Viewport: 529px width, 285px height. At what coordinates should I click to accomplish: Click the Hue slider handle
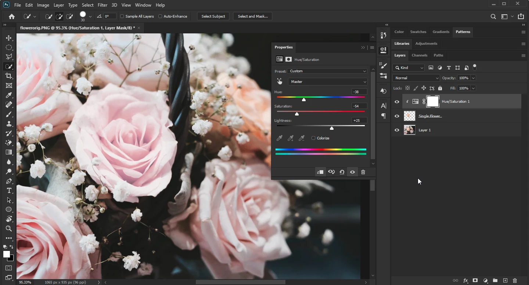tap(304, 99)
